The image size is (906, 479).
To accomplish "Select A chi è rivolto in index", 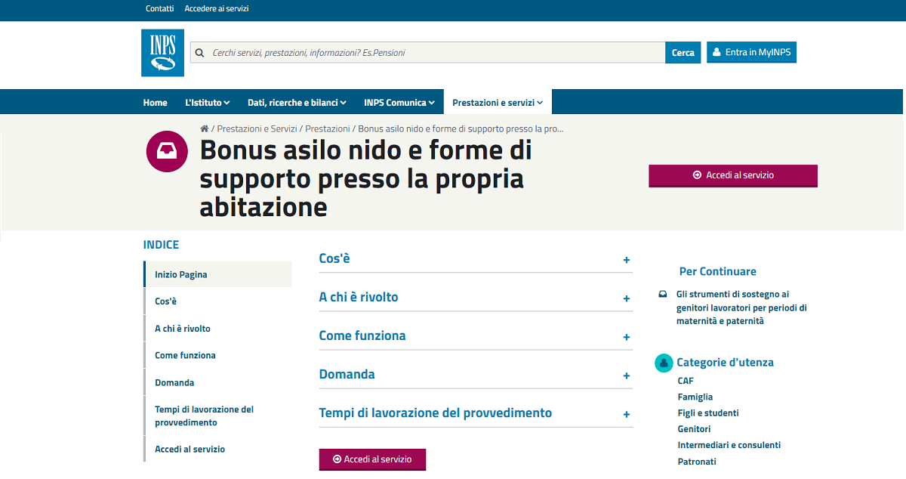I will pyautogui.click(x=183, y=329).
